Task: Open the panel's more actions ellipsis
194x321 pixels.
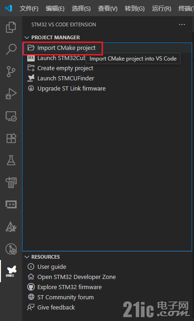Action: [x=182, y=24]
